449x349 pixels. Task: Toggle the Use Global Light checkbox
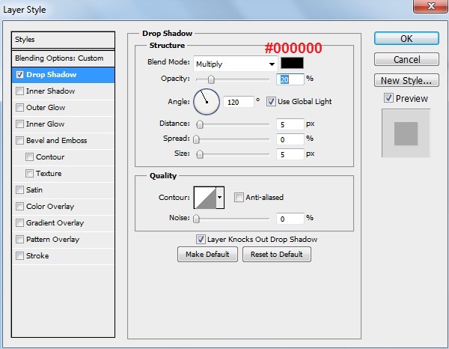[x=272, y=101]
